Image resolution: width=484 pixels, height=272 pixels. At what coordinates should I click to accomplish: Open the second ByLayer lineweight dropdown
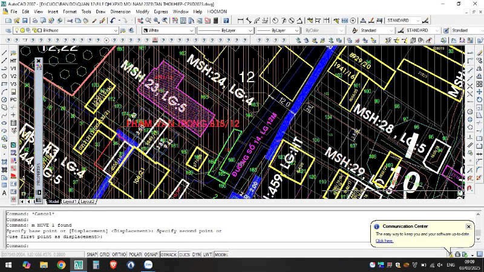coord(278,31)
